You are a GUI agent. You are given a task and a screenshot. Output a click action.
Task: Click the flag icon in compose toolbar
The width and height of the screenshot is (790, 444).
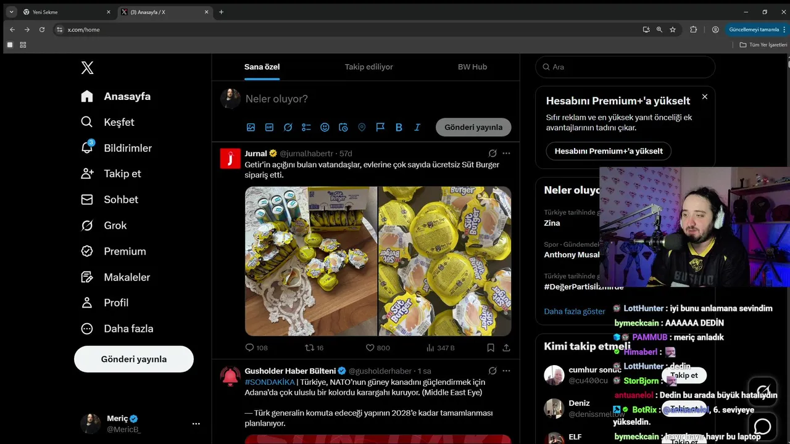click(380, 127)
